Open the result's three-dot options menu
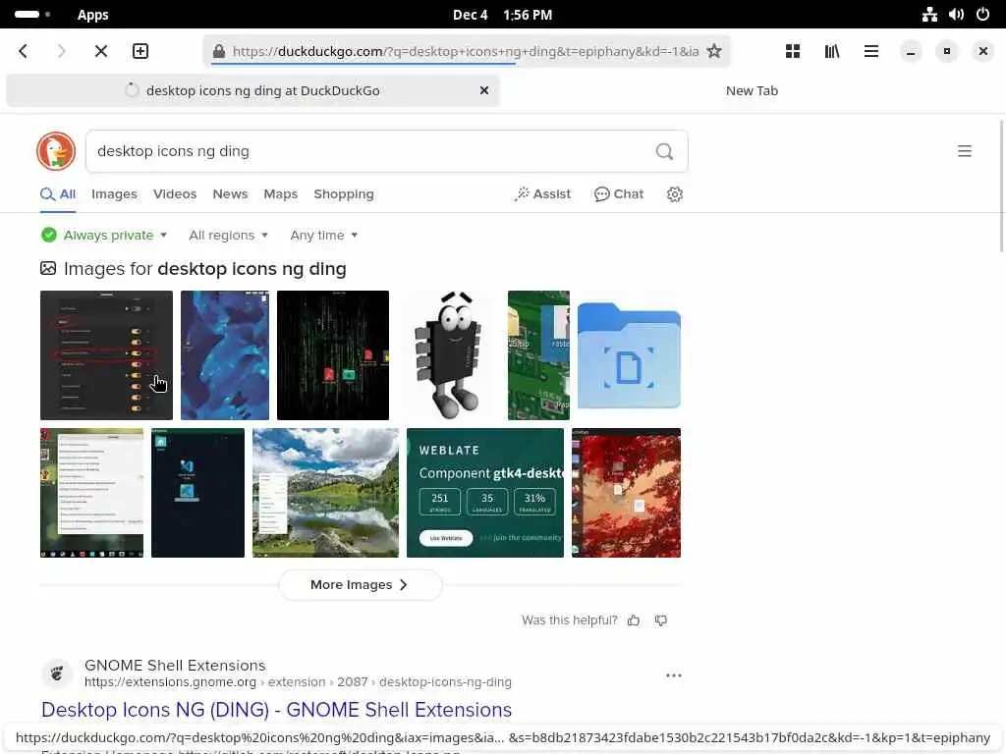 tap(674, 675)
